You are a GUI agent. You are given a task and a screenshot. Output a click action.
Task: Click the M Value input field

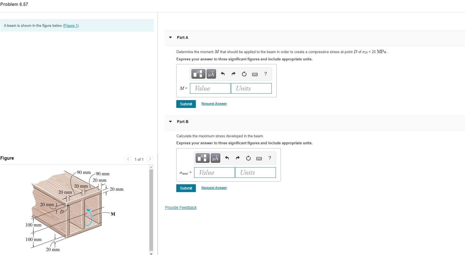tap(210, 88)
